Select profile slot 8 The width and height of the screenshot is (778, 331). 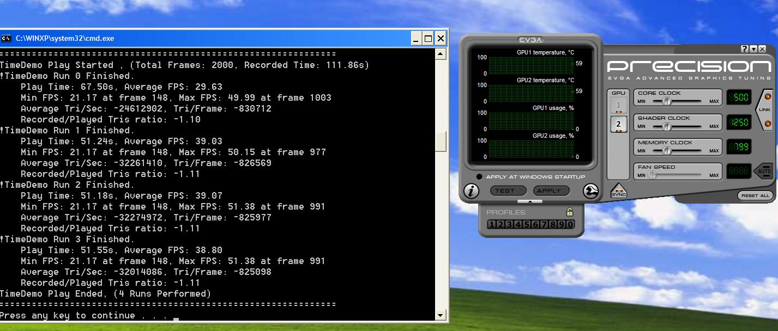[x=553, y=224]
